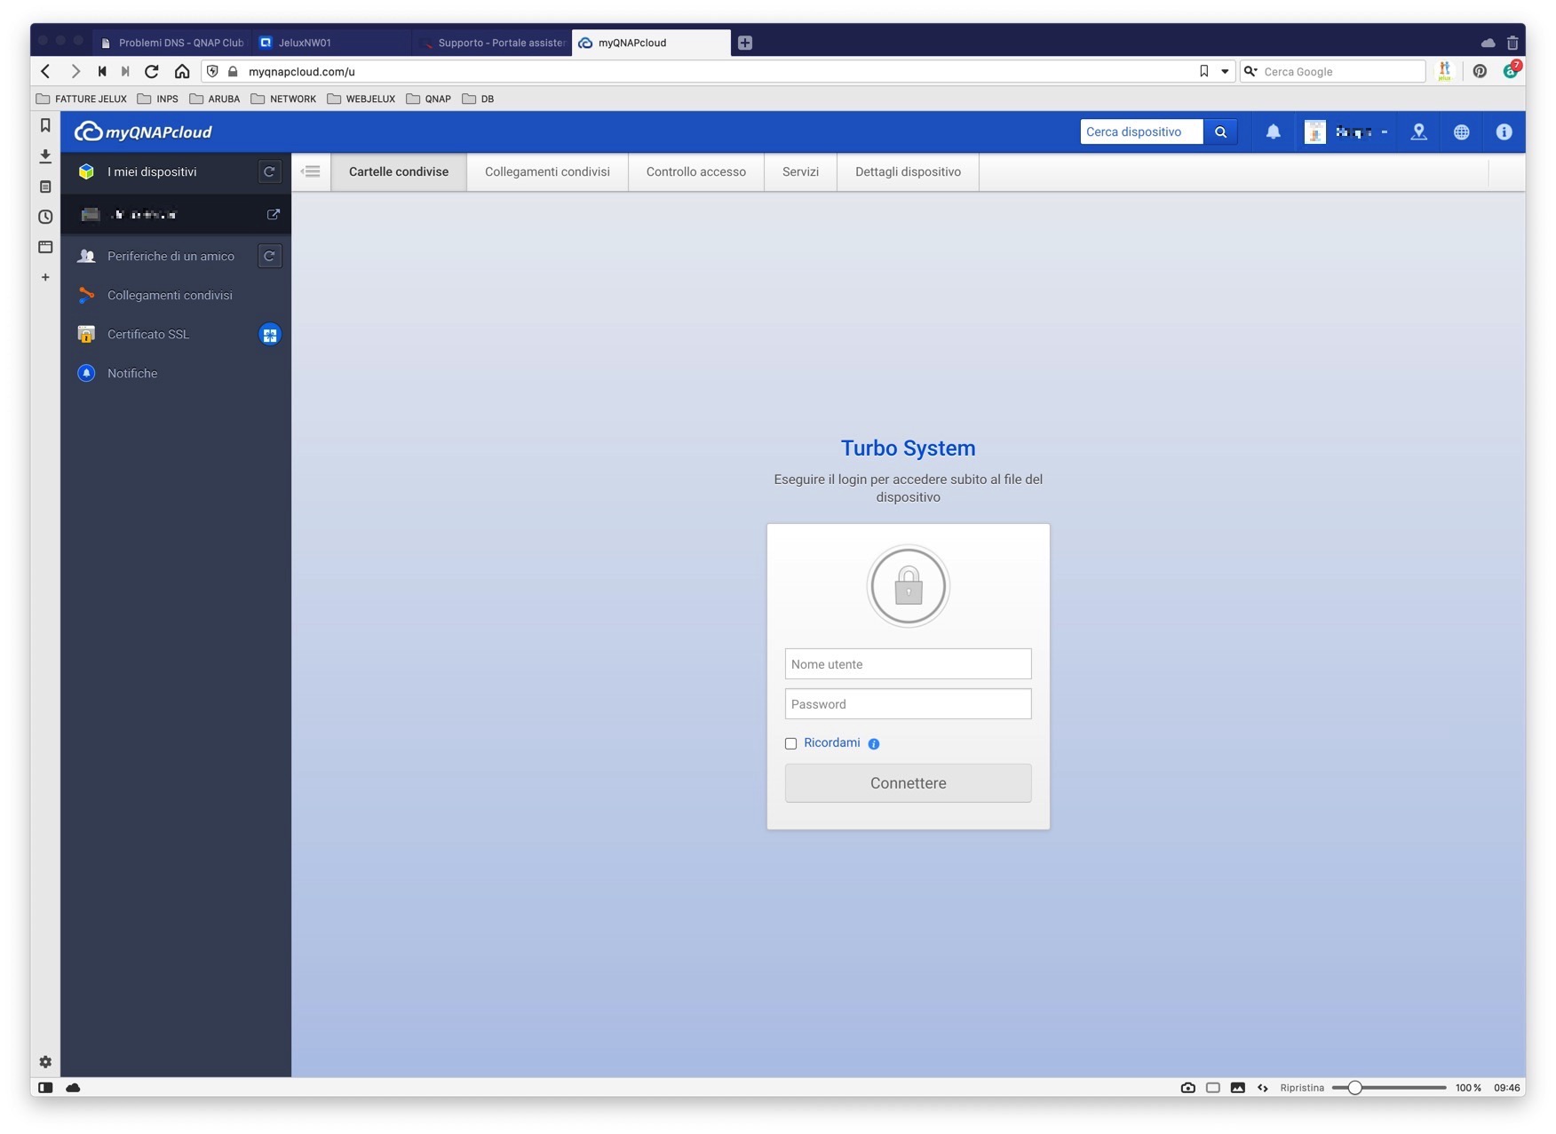Screen dimensions: 1556x1134
Task: Click the info icon in blue header
Action: (x=1504, y=132)
